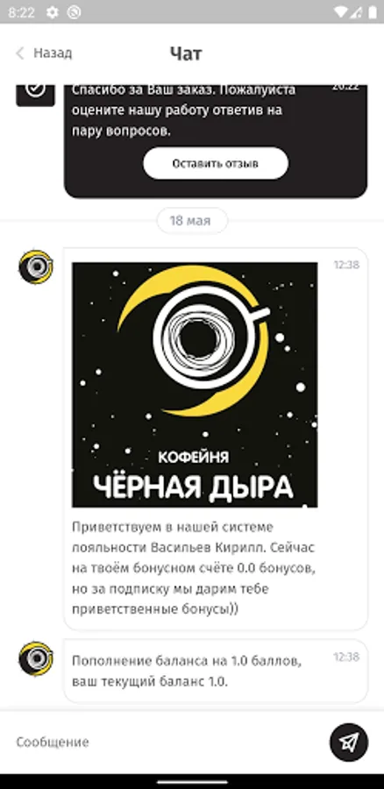Viewport: 384px width, 789px height.
Task: Tap the Спасибо за Ваш заказ message
Action: click(184, 110)
